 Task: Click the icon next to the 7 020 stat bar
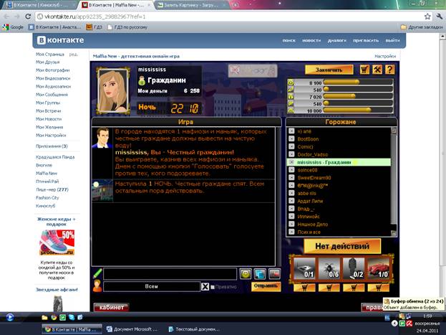pos(291,97)
